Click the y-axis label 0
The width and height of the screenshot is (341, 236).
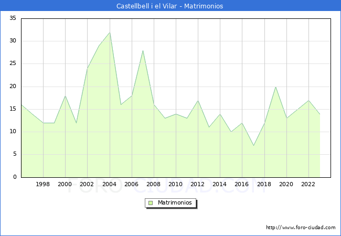click(15, 177)
